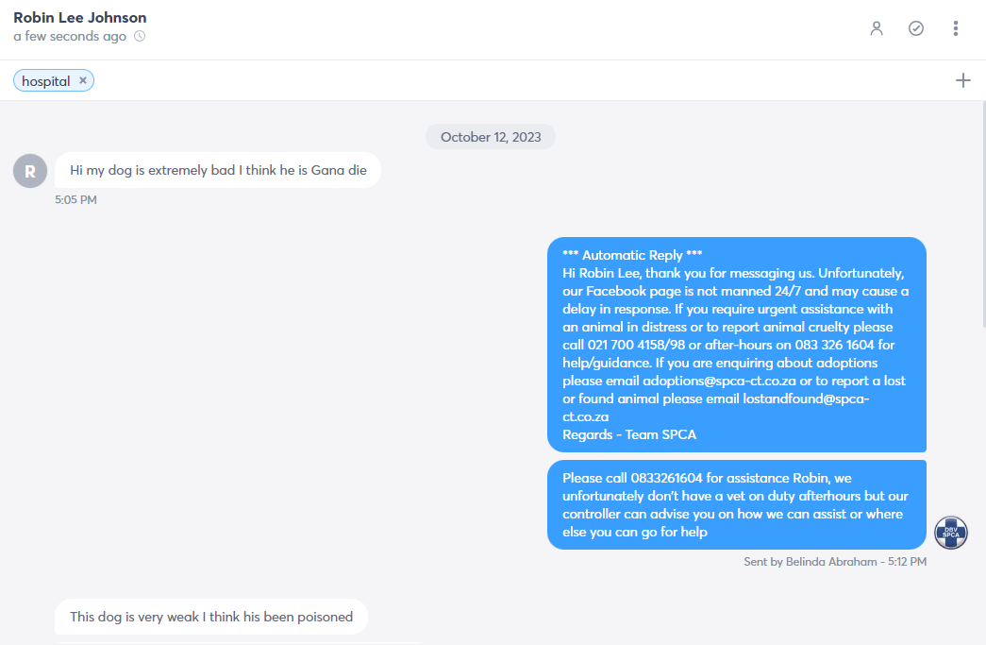Image resolution: width=986 pixels, height=645 pixels.
Task: Click the conversation vertical scrollbar
Action: [983, 214]
